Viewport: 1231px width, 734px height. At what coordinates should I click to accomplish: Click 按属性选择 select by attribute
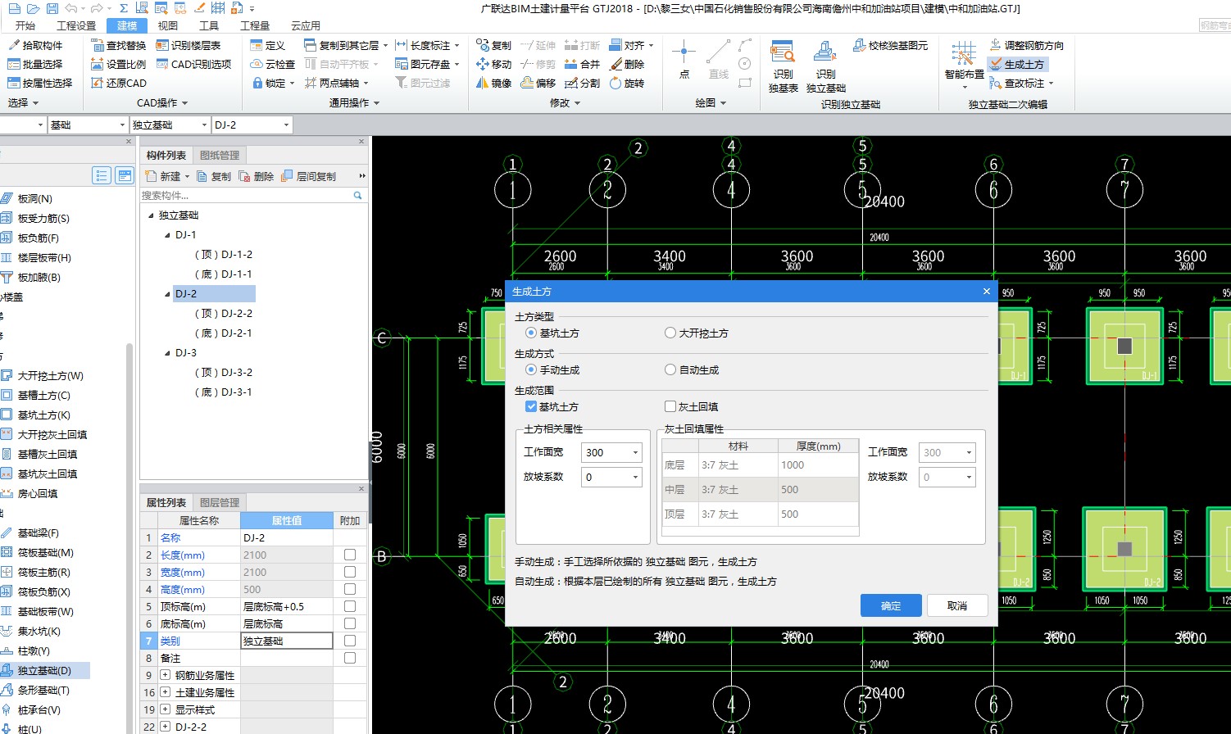point(40,83)
